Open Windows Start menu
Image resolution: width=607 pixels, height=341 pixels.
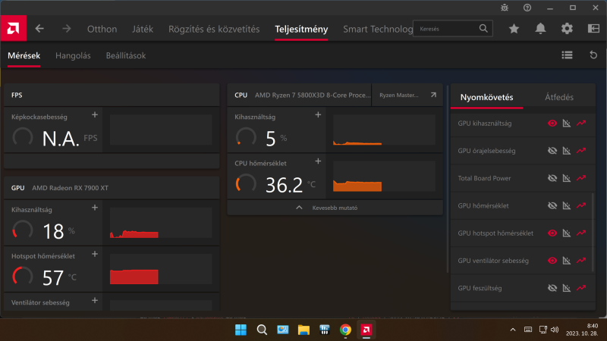point(241,330)
